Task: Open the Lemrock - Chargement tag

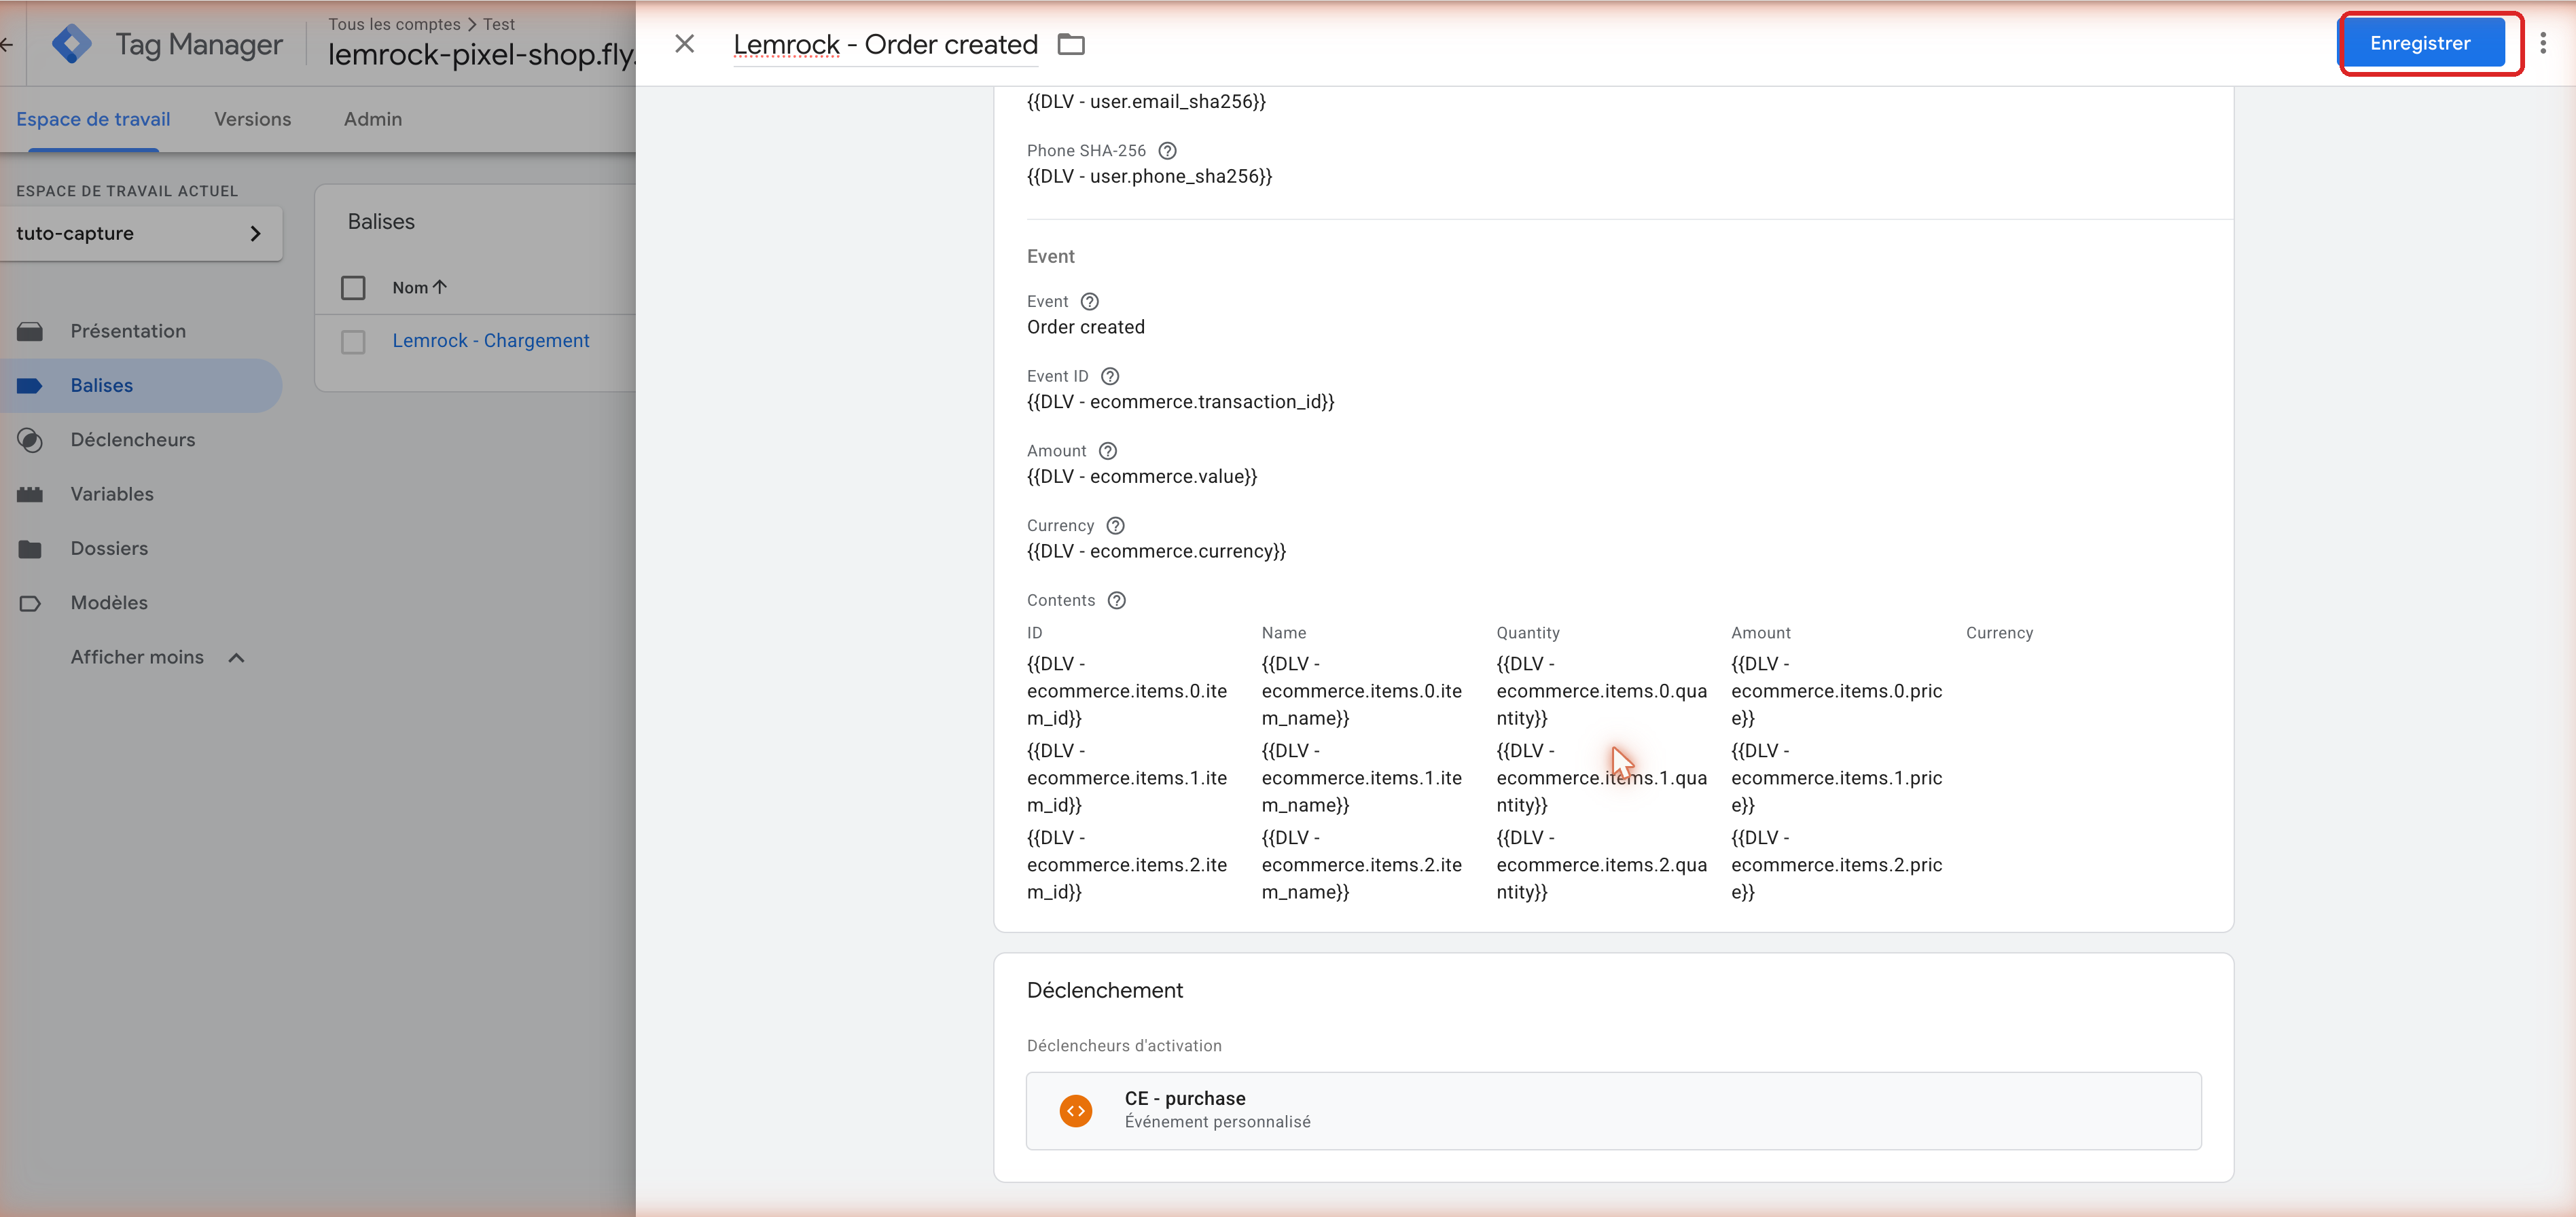Action: click(490, 341)
